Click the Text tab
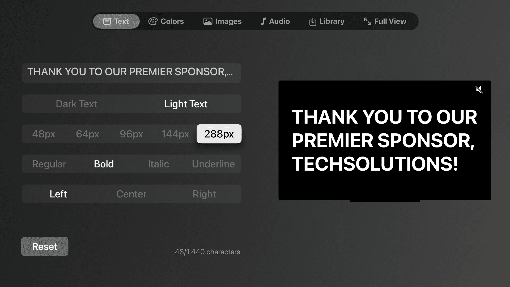 tap(116, 21)
